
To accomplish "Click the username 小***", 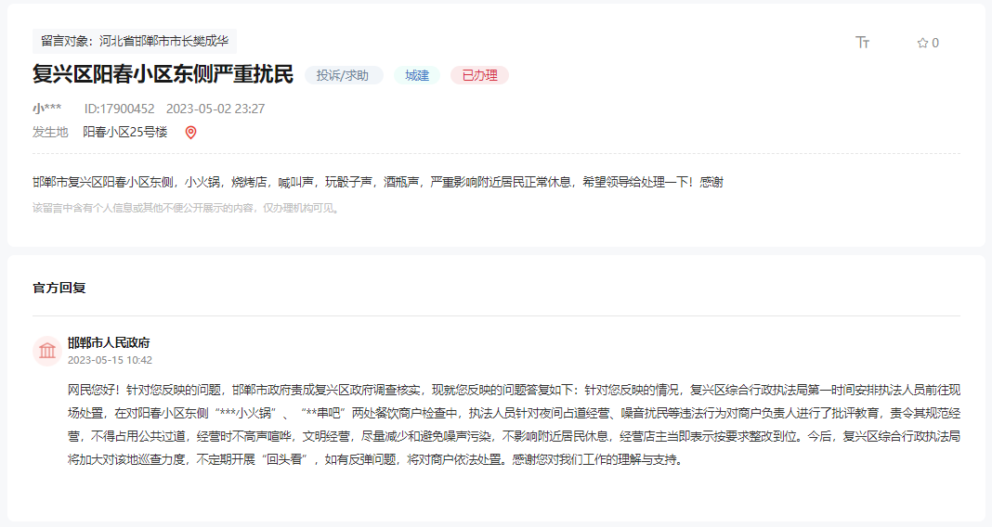I will coord(46,109).
